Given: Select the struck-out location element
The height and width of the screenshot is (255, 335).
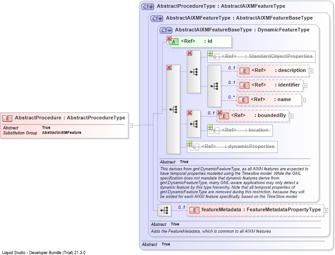Looking at the screenshot, I should click(x=240, y=130).
